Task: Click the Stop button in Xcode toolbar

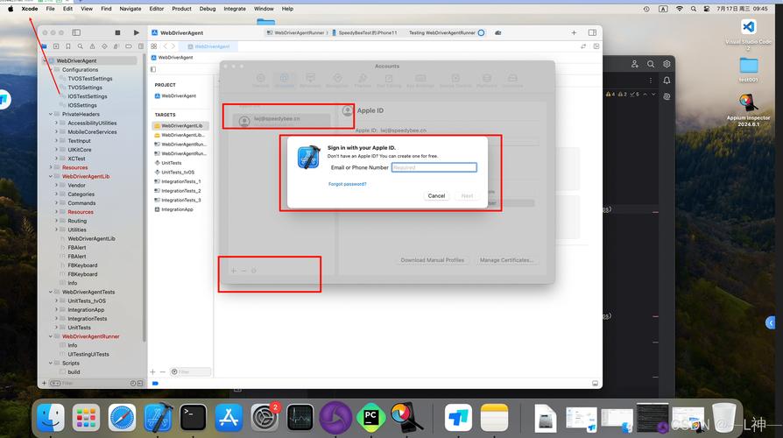Action: point(117,32)
